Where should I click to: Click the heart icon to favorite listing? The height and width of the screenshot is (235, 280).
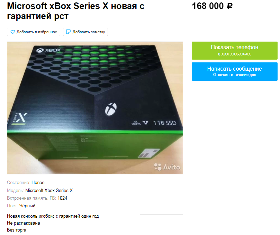pos(13,32)
